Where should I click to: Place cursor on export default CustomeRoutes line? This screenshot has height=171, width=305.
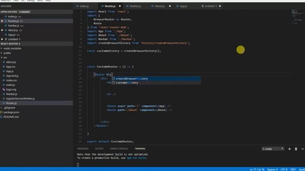tap(110, 142)
